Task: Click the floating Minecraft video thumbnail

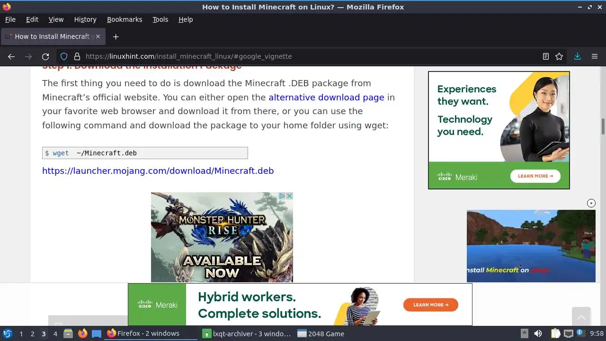Action: 531,246
